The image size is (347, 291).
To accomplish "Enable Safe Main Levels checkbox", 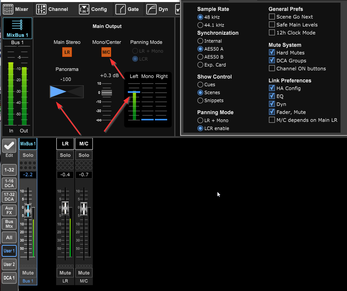I will click(x=272, y=25).
